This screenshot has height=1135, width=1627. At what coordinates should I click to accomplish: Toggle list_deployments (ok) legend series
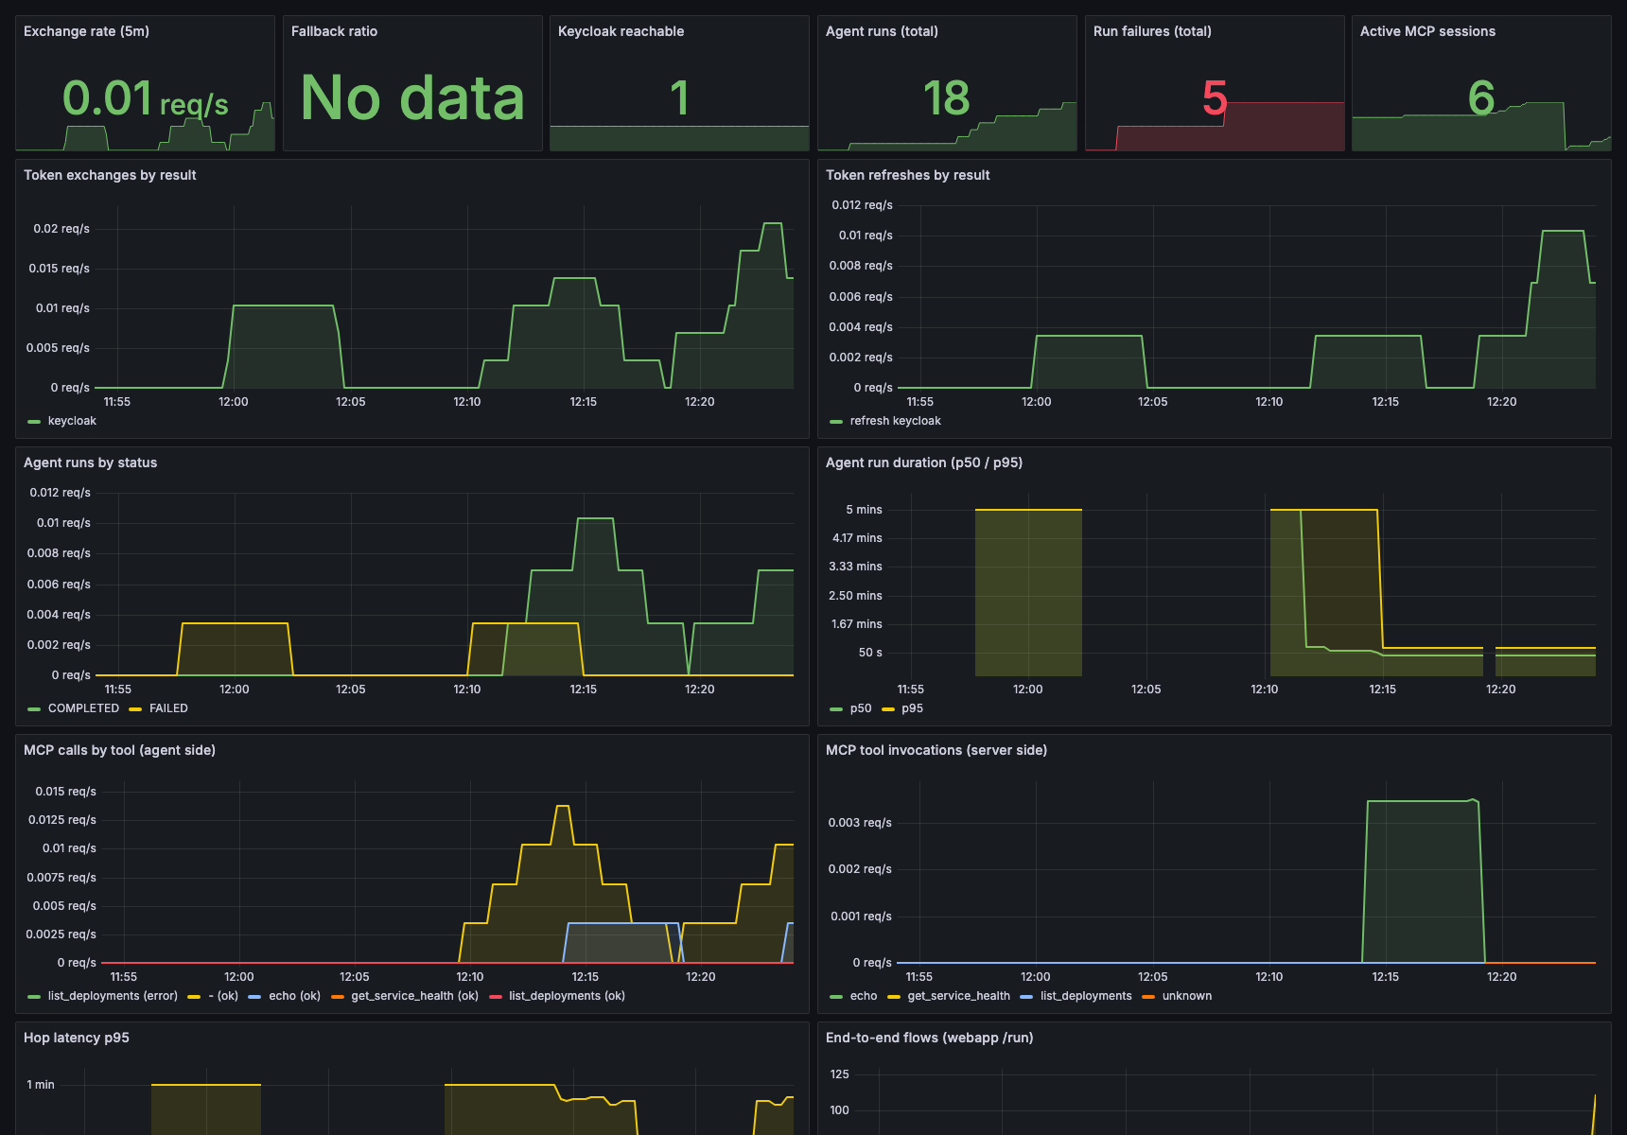tap(567, 996)
